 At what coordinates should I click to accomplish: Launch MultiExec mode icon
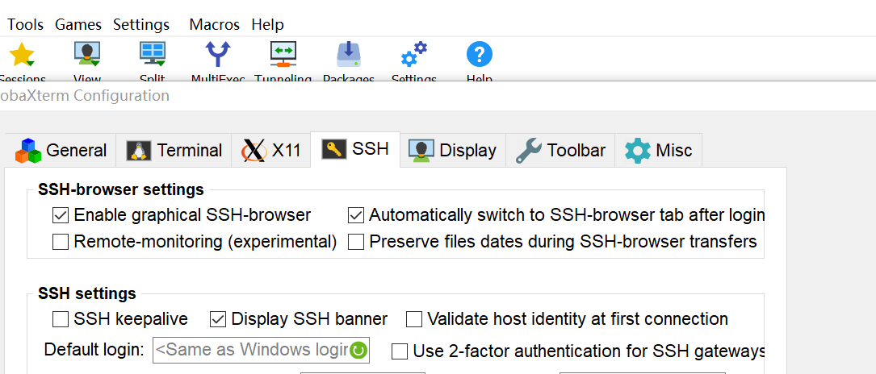[x=218, y=55]
